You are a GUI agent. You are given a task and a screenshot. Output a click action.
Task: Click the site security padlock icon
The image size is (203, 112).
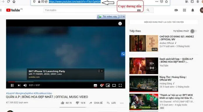39,2
